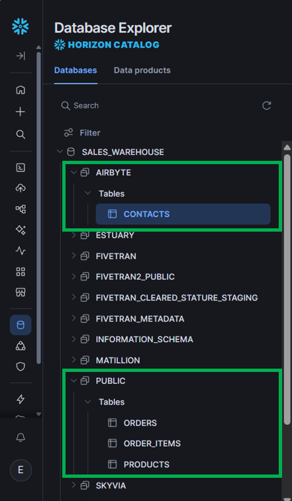This screenshot has width=292, height=501.
Task: Open the sidebar magnifier search icon
Action: click(x=21, y=134)
